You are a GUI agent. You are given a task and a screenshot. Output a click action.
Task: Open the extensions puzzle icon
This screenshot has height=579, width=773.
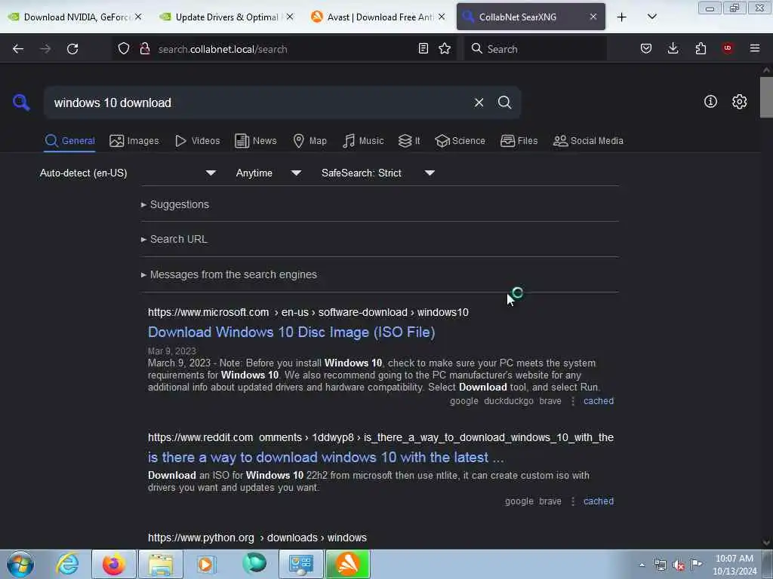click(x=701, y=48)
